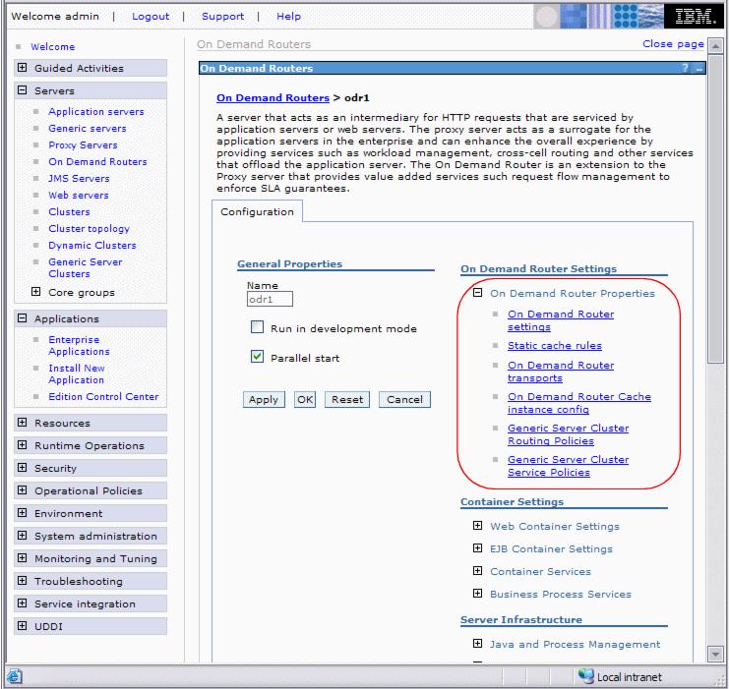Viewport: 729px width, 689px height.
Task: Expand System administration section
Action: pos(22,536)
